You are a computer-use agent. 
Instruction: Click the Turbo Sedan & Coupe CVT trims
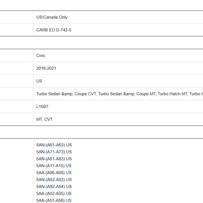point(66,94)
